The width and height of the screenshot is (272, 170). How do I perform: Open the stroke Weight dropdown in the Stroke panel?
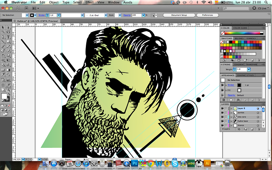[248, 70]
